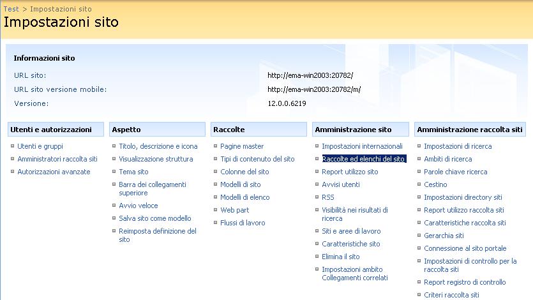
Task: Open Barra dei collegamenti superiore
Action: pyautogui.click(x=153, y=188)
